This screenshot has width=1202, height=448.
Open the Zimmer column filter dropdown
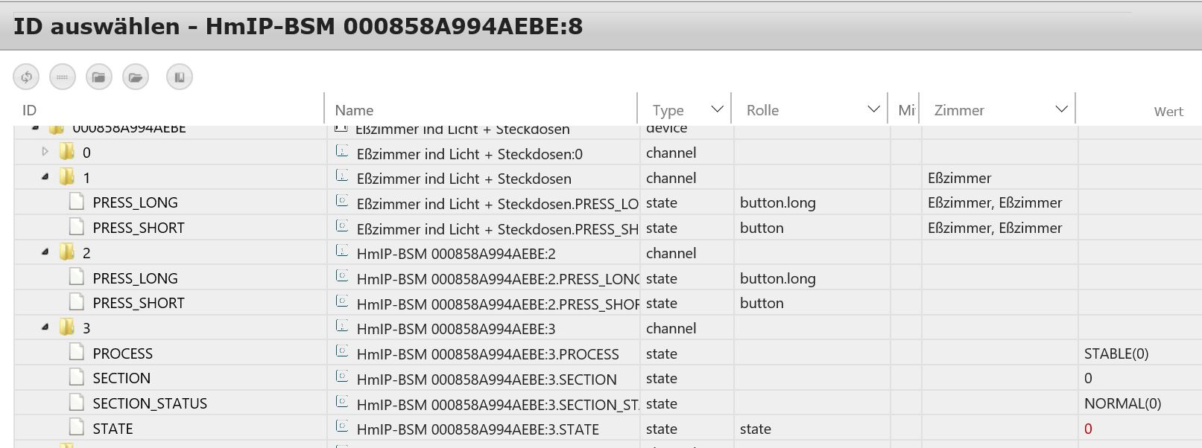[1061, 109]
